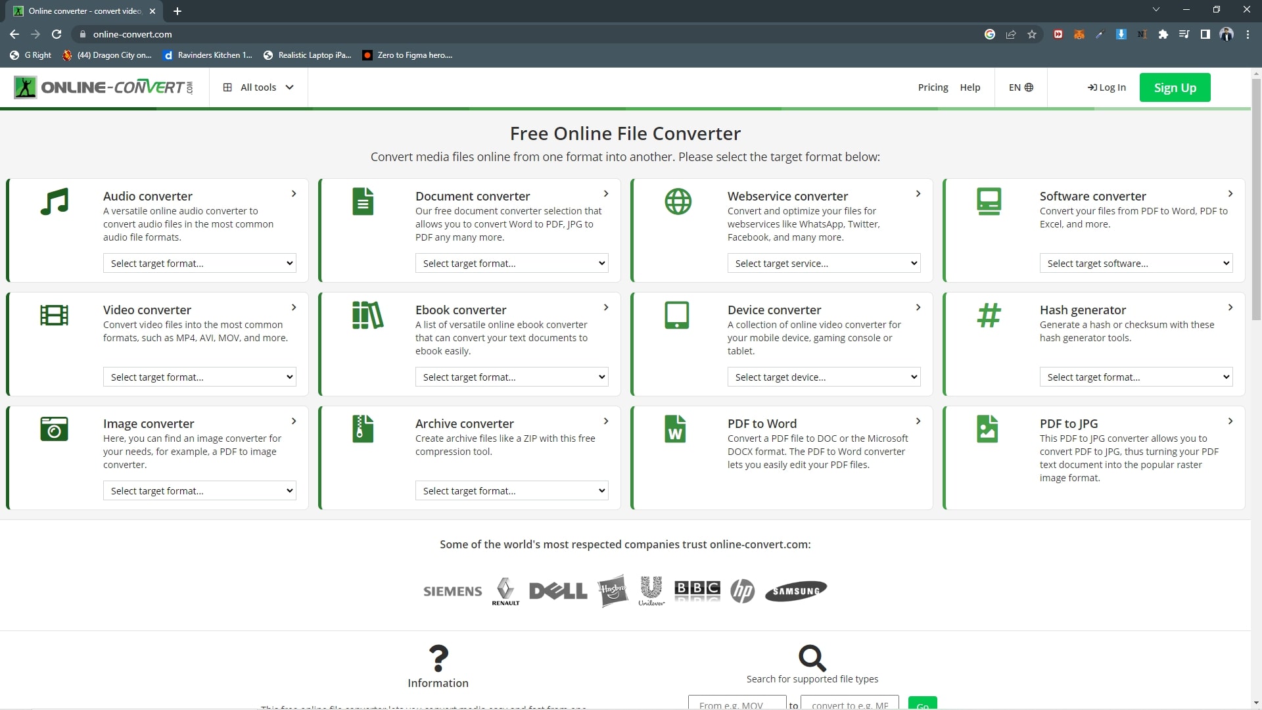This screenshot has width=1262, height=710.
Task: Click the Audio converter music note icon
Action: 54,202
